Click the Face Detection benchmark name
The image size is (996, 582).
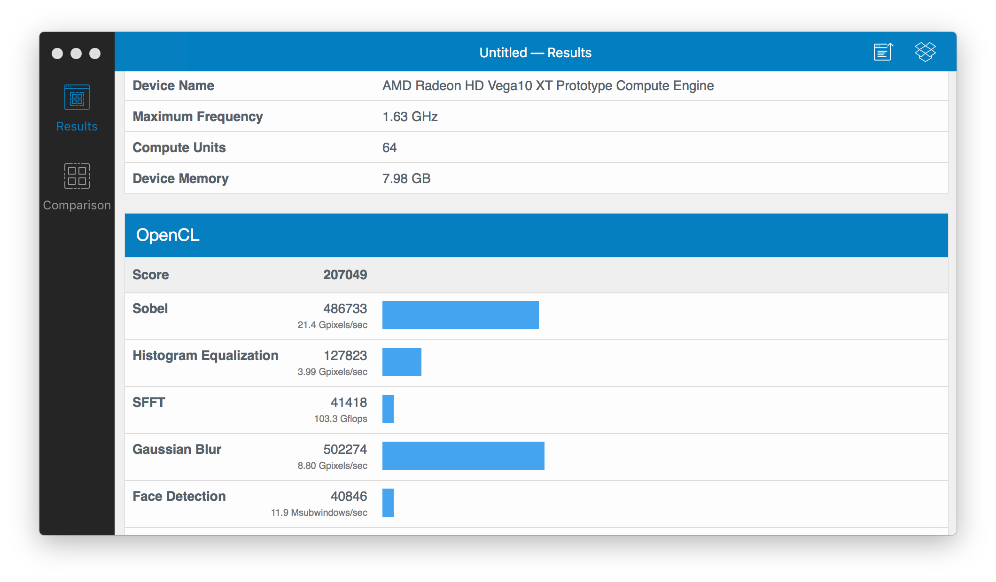coord(179,496)
